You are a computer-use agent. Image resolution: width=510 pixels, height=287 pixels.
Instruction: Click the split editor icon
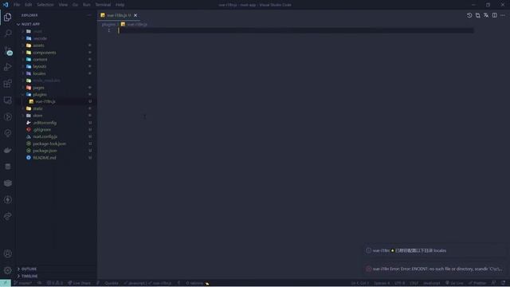coord(494,15)
